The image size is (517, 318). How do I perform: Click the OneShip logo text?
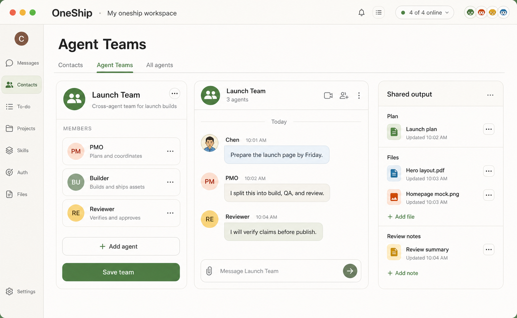click(72, 13)
